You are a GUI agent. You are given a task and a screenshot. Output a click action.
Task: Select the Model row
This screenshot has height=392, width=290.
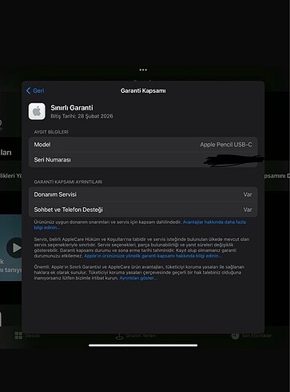click(x=143, y=145)
